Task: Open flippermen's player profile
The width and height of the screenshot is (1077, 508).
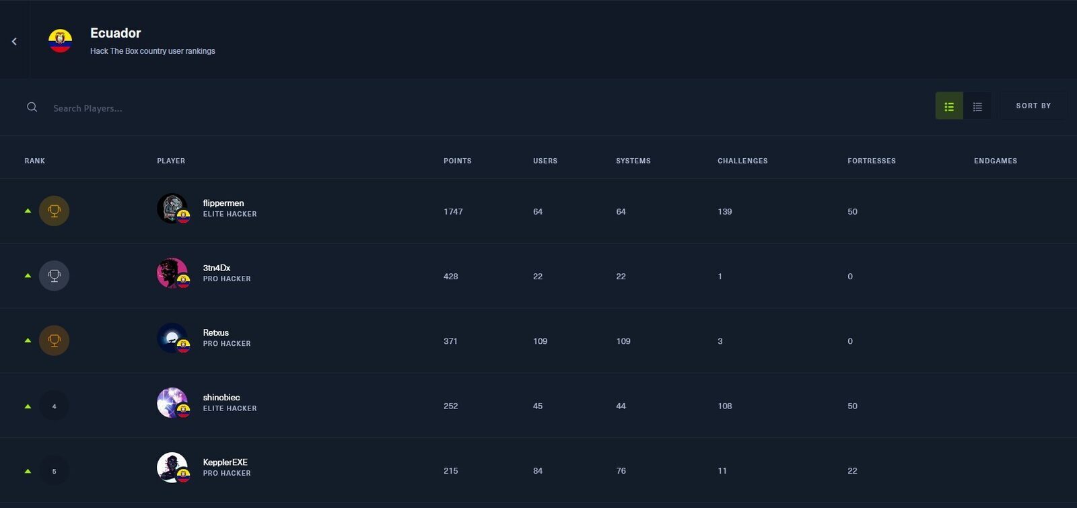Action: pos(223,203)
